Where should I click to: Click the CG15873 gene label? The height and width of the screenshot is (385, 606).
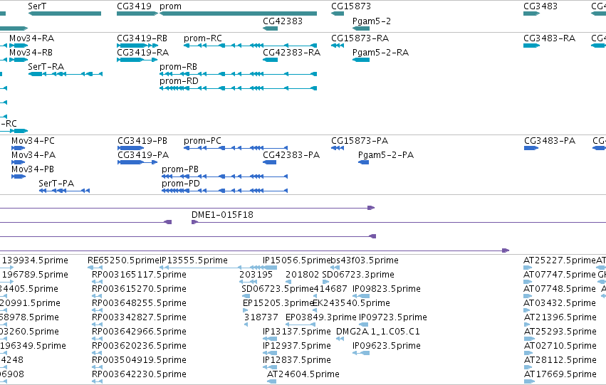[x=351, y=6]
